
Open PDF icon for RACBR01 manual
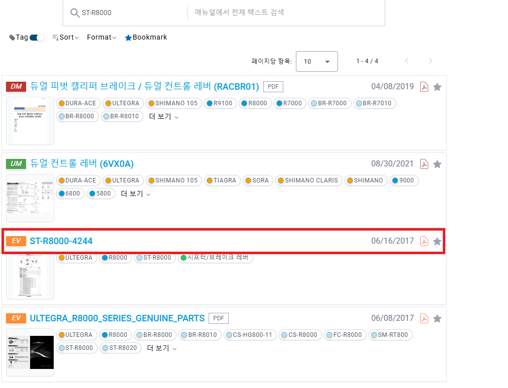coord(424,87)
